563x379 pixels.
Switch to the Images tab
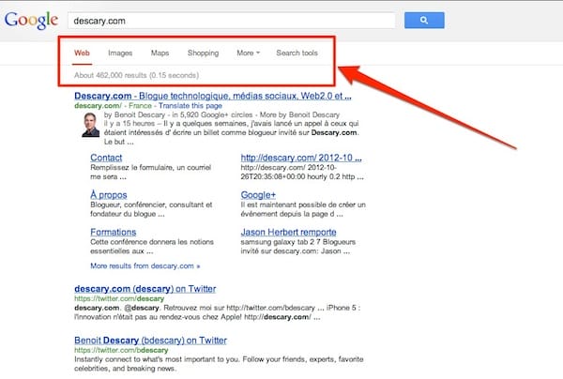pos(120,53)
